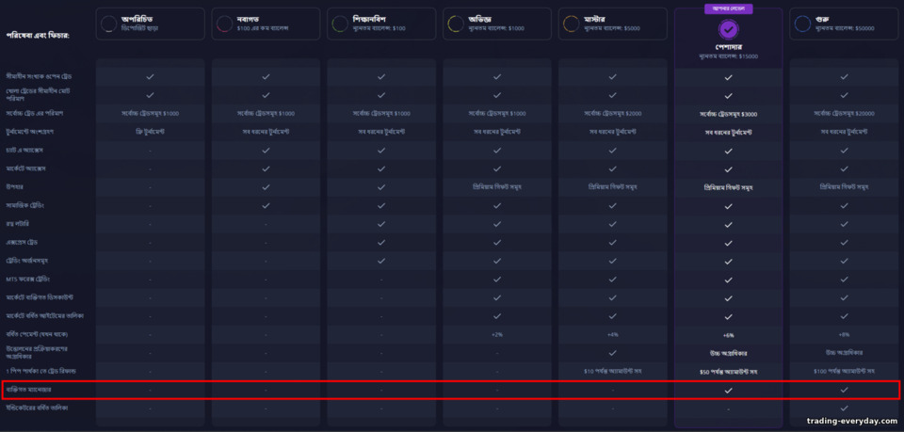Click 'উচ্চ অগ্রাধিকার' cell in পেশাদার column
The height and width of the screenshot is (432, 904).
[728, 353]
